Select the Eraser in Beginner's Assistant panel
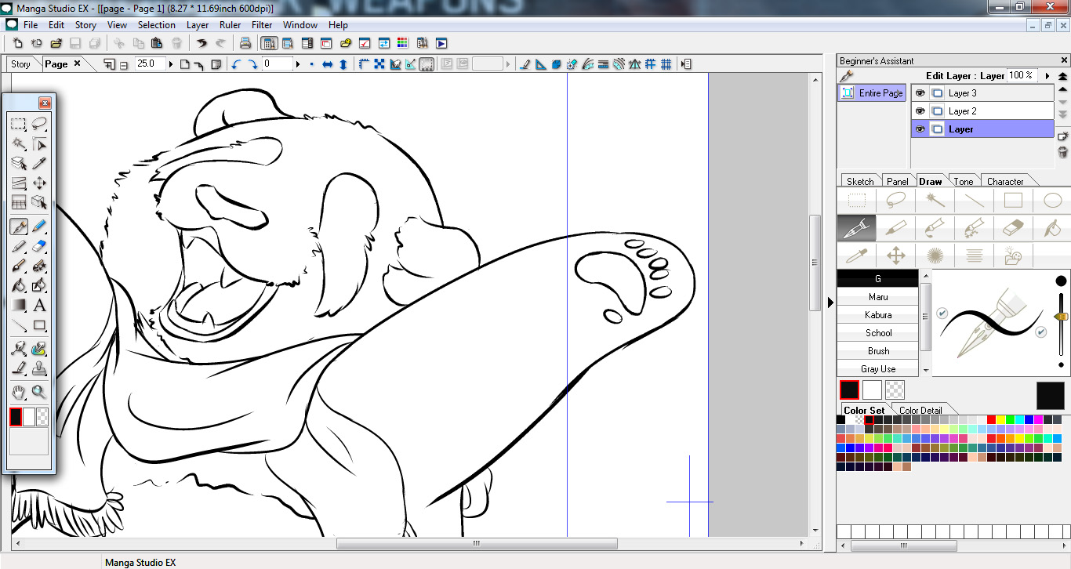This screenshot has width=1071, height=569. [x=1013, y=227]
